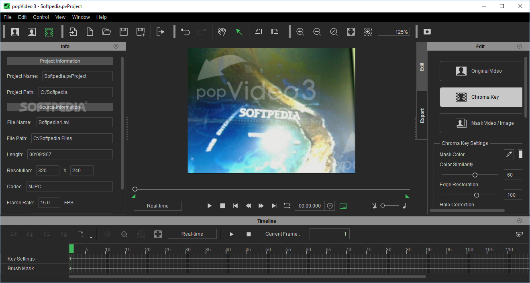Click the Real-time button below the preview
Image resolution: width=530 pixels, height=283 pixels.
tap(158, 206)
